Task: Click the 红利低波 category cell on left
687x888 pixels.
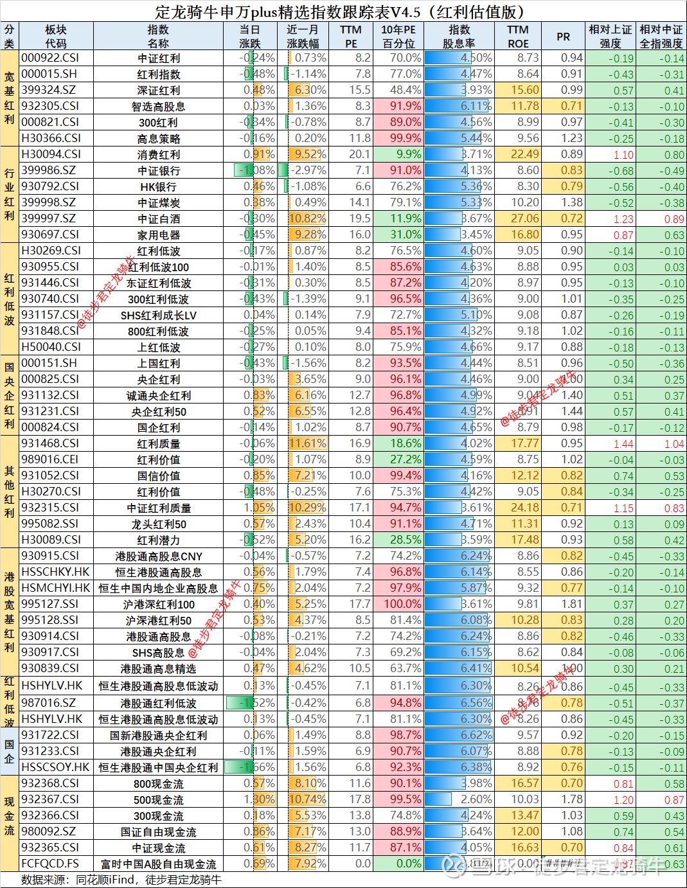Action: (x=9, y=299)
